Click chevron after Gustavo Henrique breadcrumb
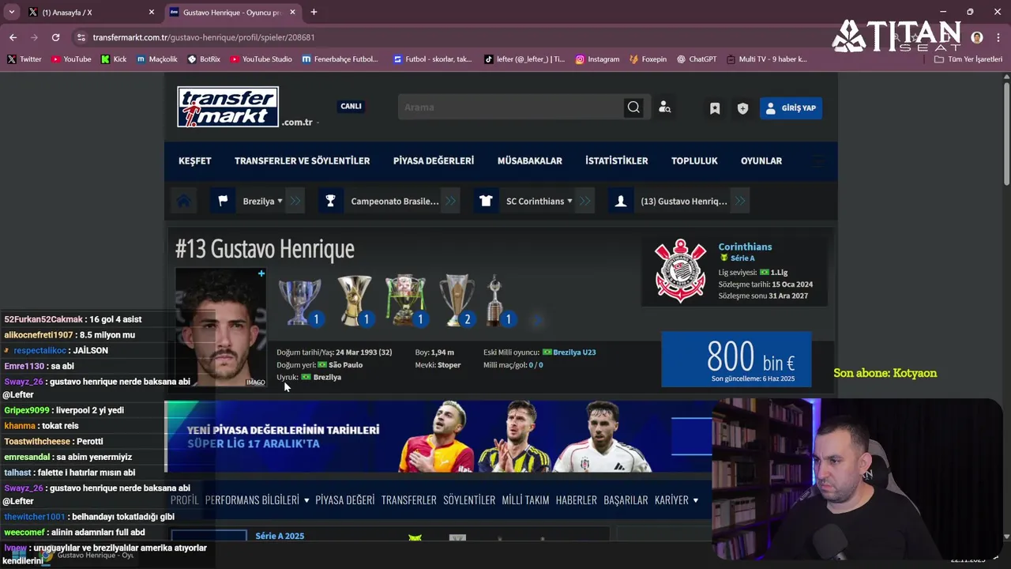 point(739,201)
